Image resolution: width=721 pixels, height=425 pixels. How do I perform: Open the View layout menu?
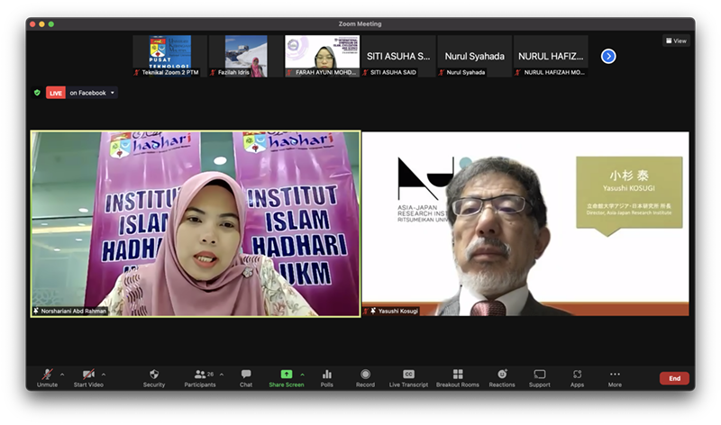pyautogui.click(x=676, y=41)
